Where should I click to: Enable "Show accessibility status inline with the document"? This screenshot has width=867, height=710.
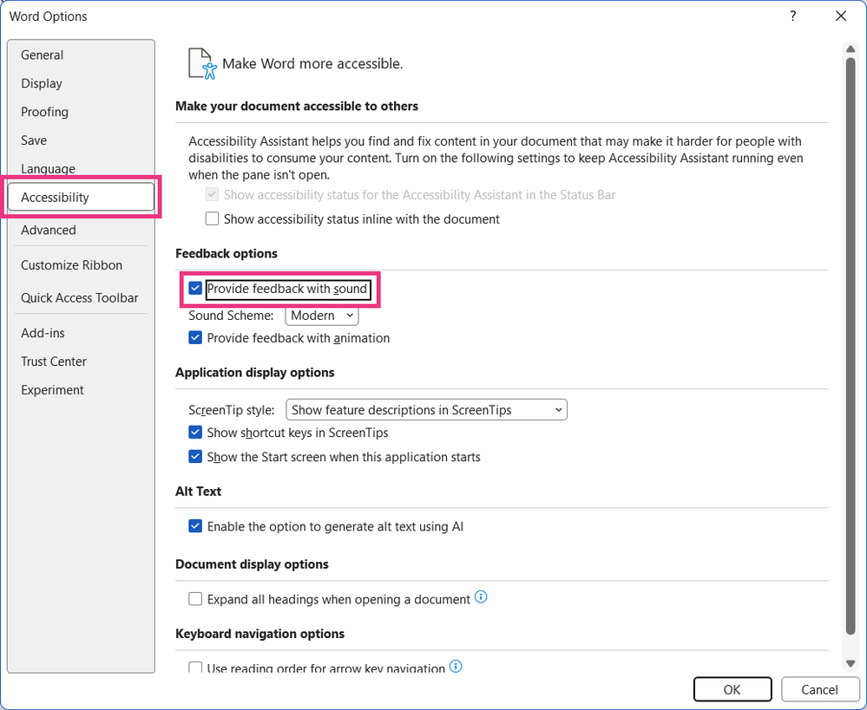point(212,218)
